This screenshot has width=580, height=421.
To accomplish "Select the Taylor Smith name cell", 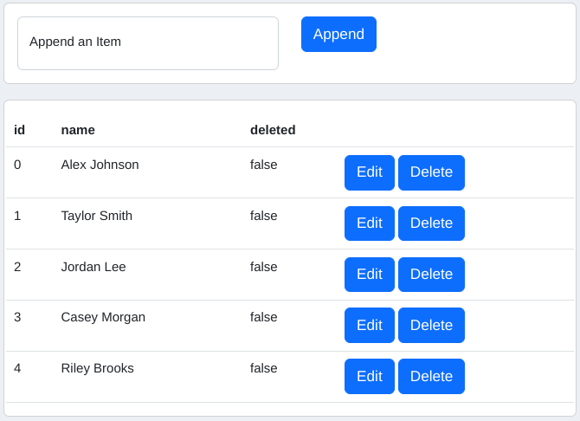I will click(x=97, y=216).
